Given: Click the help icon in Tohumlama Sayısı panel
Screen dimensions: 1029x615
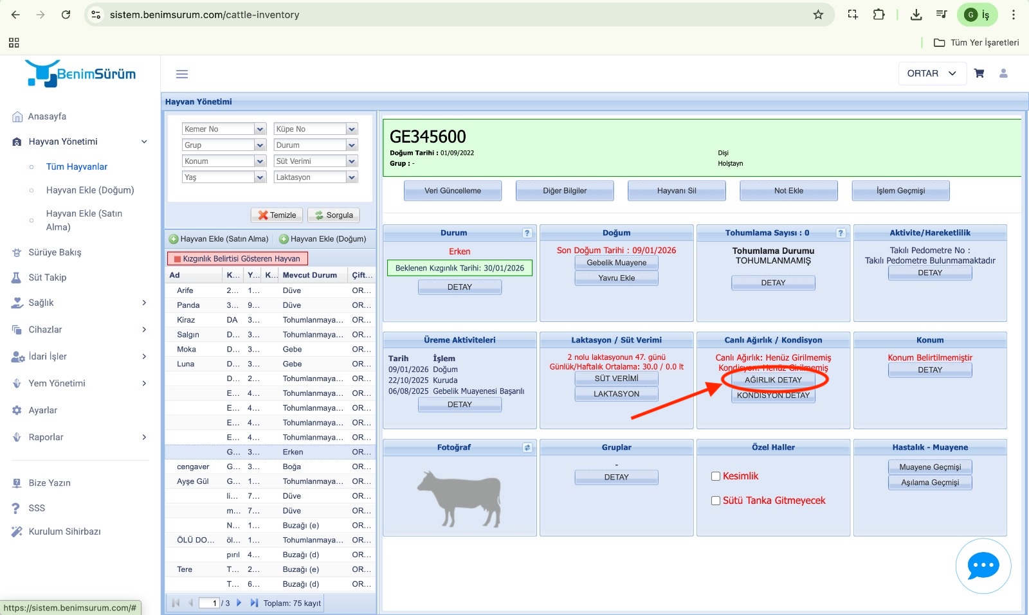Looking at the screenshot, I should (x=841, y=233).
